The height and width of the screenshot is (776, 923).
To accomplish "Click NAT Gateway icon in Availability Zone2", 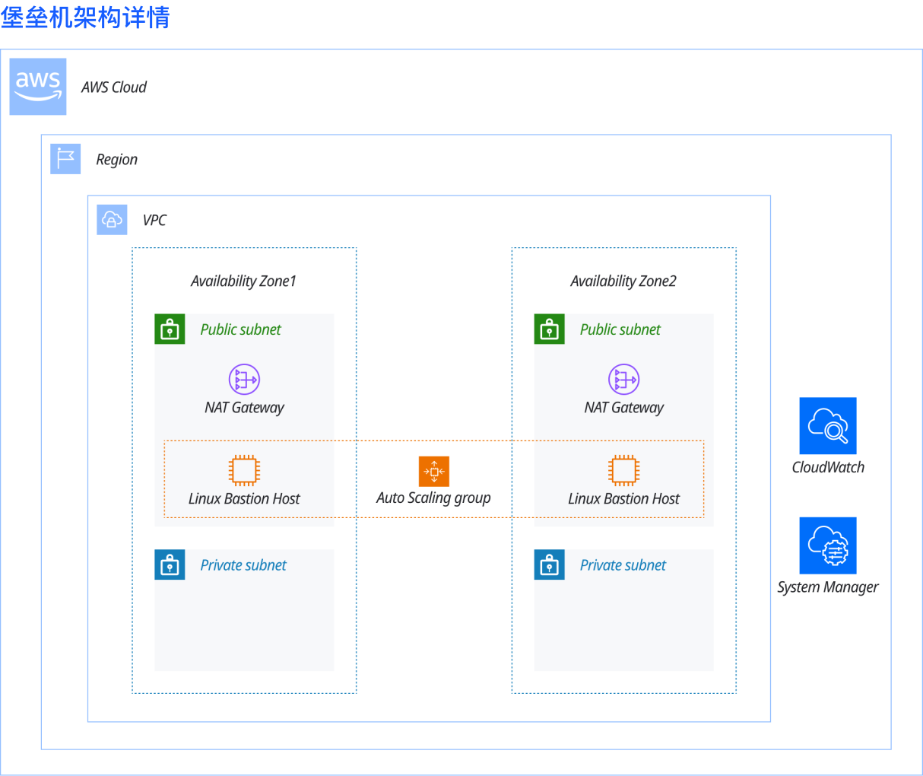I will pos(623,379).
